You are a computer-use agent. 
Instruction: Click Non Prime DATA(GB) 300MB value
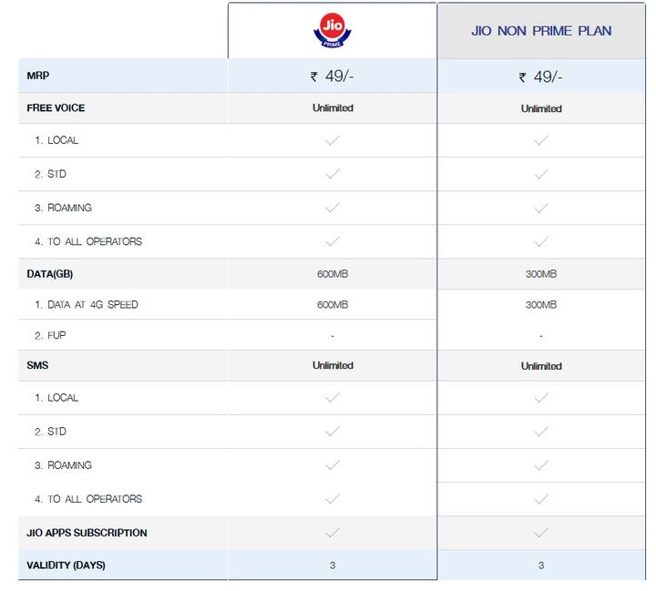pos(541,274)
